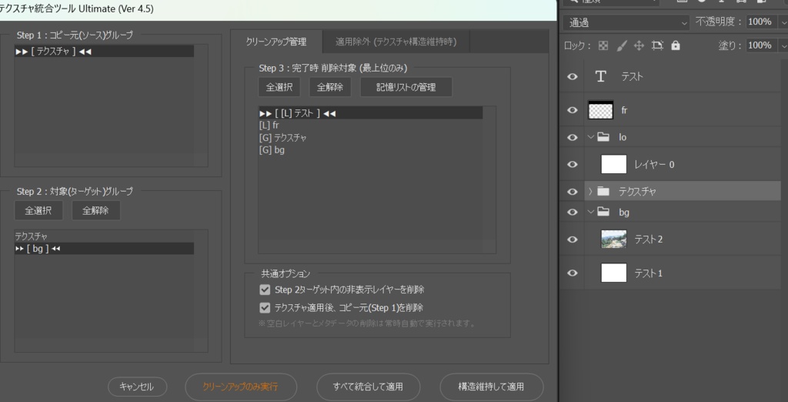788x402 pixels.
Task: Click the prevent artboard auto-nesting lock icon
Action: [x=657, y=45]
